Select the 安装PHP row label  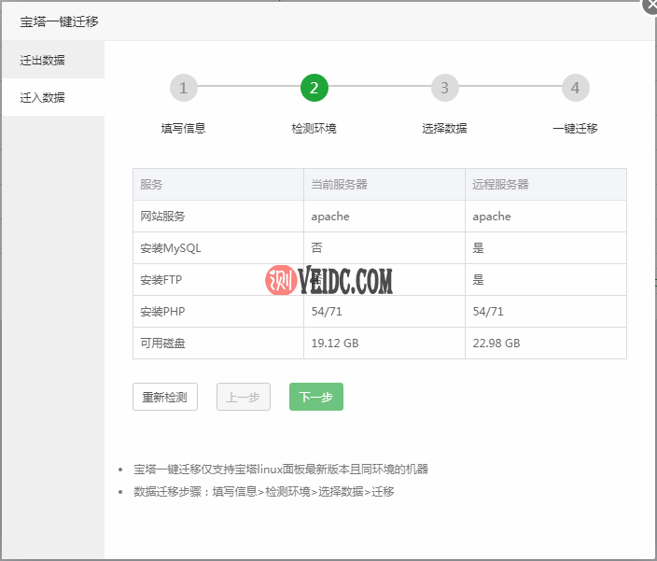[x=162, y=311]
